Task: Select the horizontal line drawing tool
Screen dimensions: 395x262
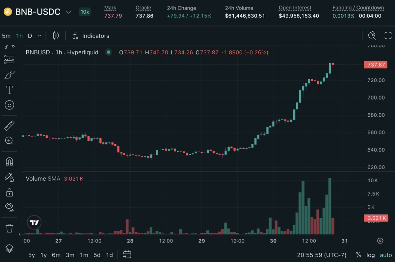Action: (x=9, y=59)
